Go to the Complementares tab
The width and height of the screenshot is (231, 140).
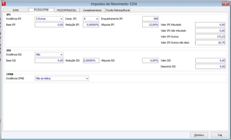click(92, 10)
